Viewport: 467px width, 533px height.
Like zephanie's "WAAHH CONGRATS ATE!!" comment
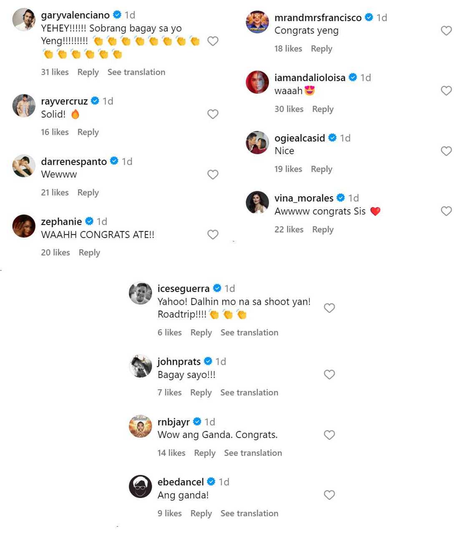tap(213, 235)
